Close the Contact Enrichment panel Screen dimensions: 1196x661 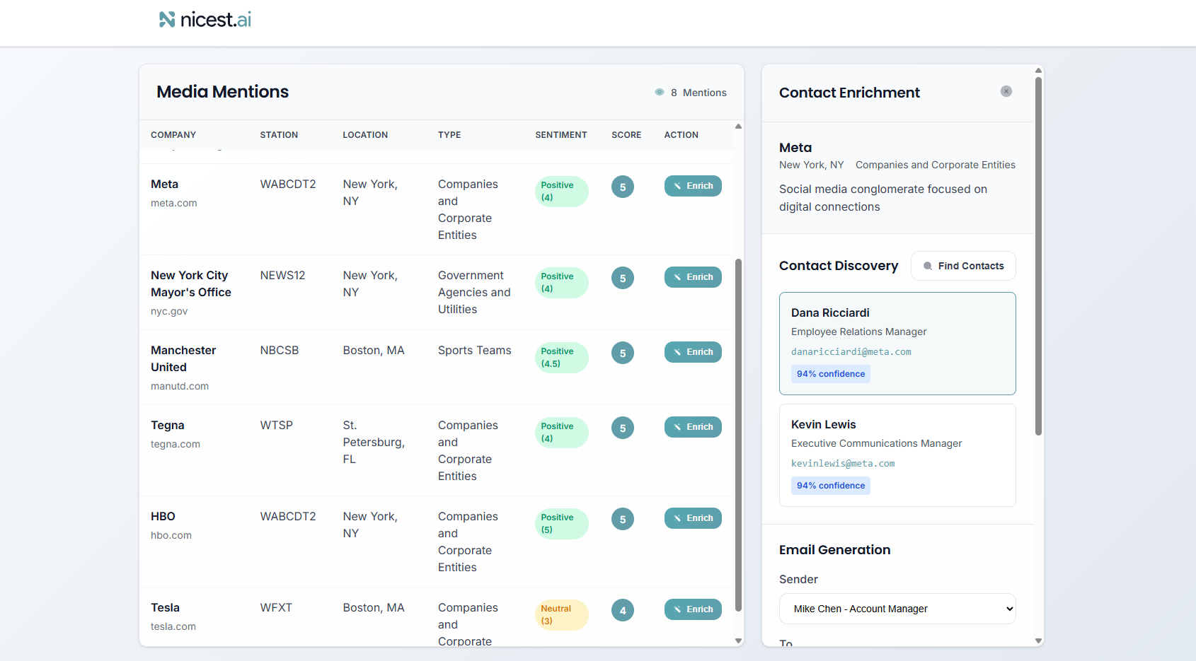[1006, 91]
